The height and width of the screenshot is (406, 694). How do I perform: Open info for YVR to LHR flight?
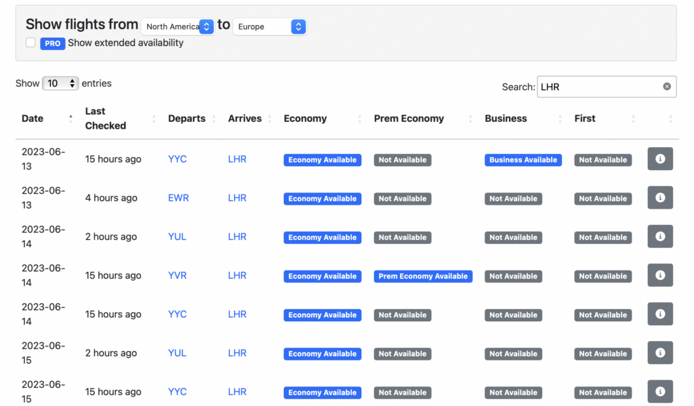point(659,275)
